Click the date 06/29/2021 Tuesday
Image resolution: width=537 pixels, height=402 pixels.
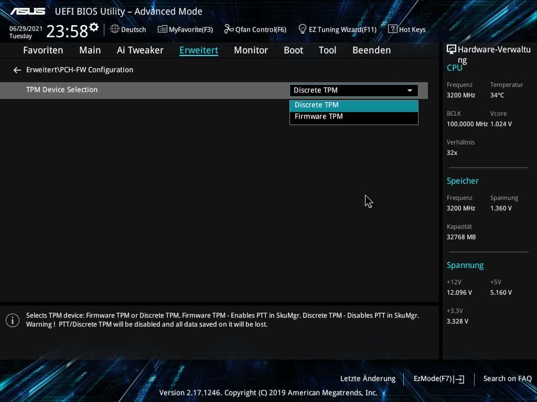pos(26,32)
